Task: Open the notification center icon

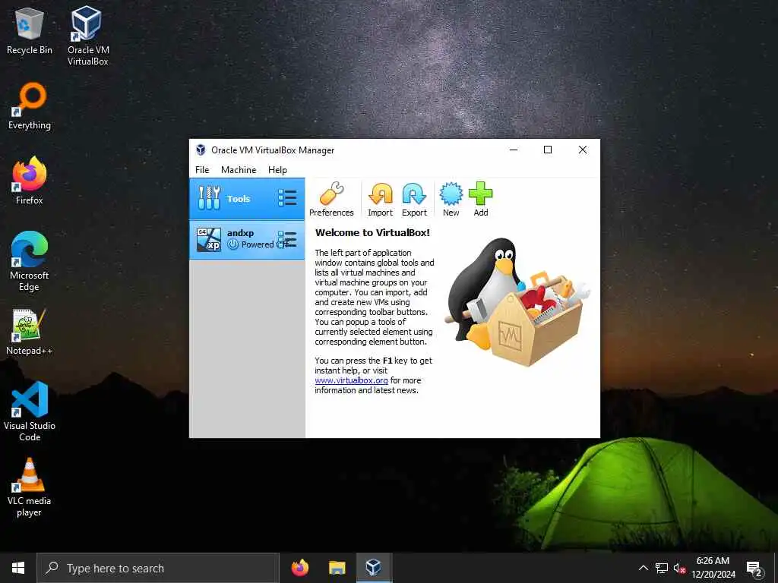Action: pos(754,568)
